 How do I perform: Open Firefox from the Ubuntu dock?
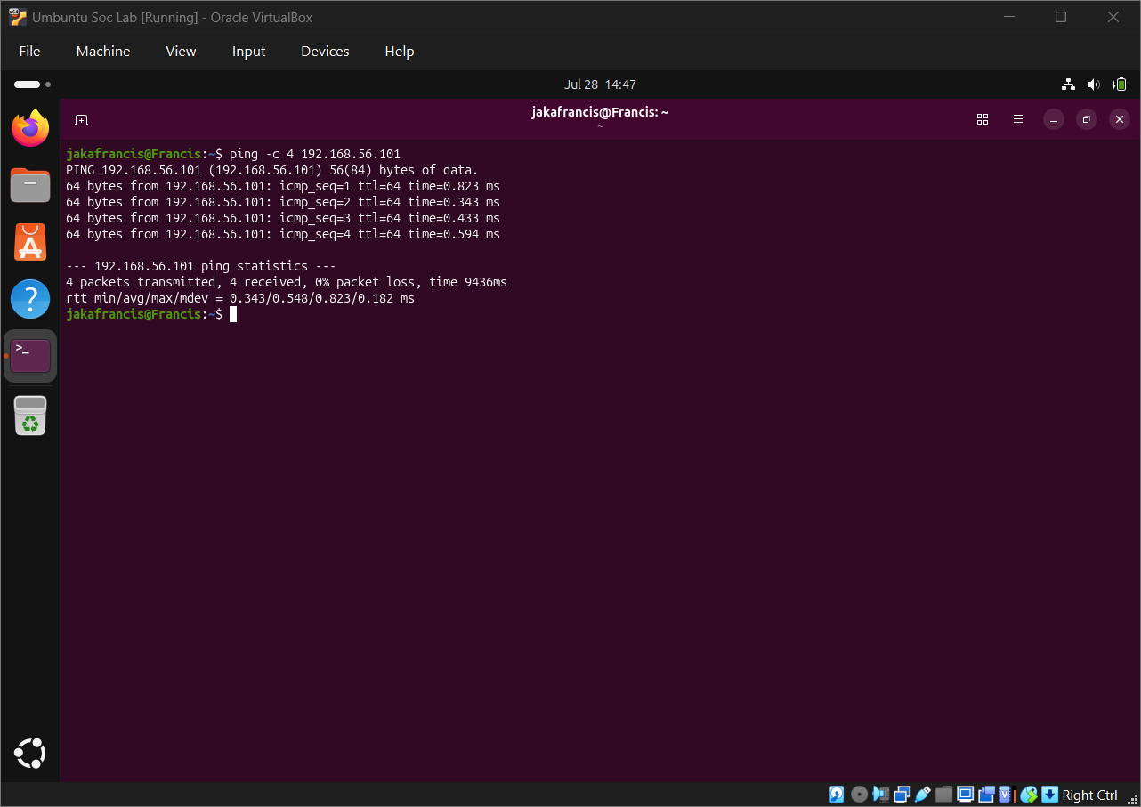click(30, 129)
